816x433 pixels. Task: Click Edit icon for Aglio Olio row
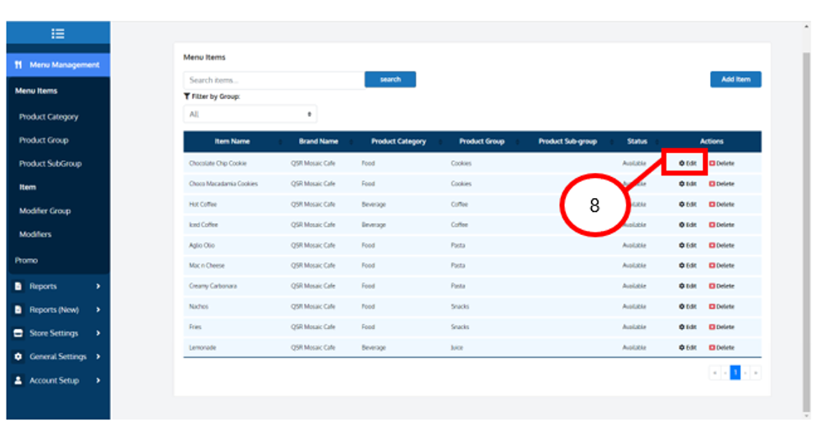[683, 245]
